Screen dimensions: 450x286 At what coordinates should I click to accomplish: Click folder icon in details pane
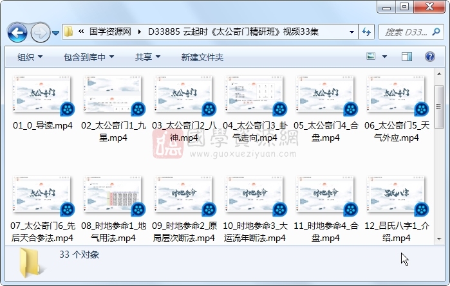[31, 263]
